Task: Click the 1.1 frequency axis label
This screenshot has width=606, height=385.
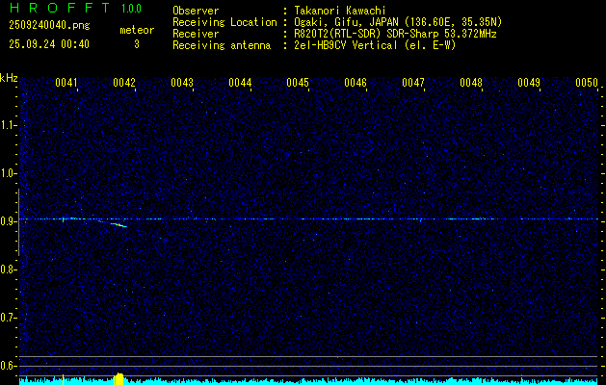Action: 8,125
